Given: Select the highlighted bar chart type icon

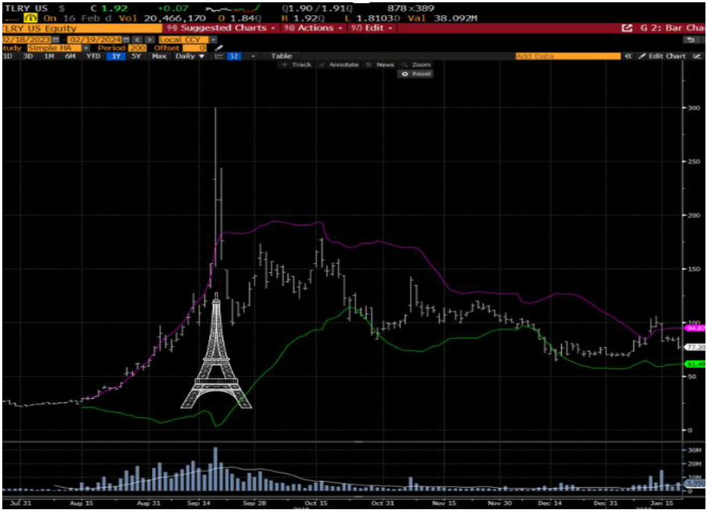Looking at the screenshot, I should 235,56.
